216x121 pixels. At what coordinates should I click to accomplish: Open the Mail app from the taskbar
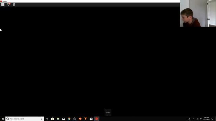63,119
